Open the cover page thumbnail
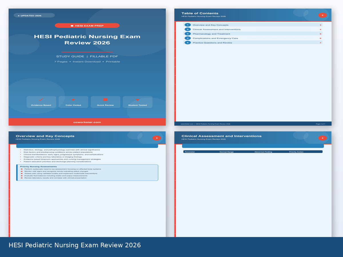 click(87, 67)
